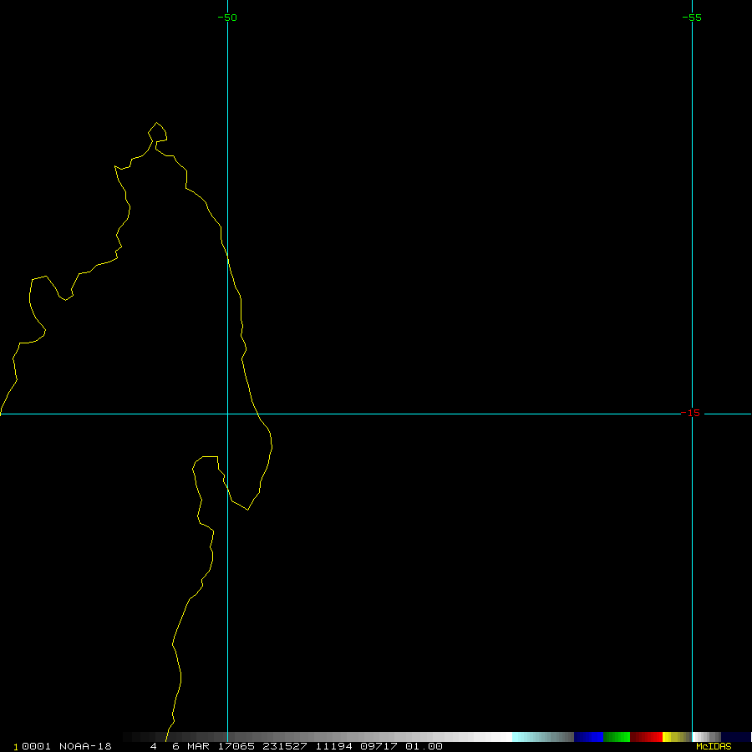Click the 11194 value in status line
The width and height of the screenshot is (752, 752).
click(x=333, y=746)
